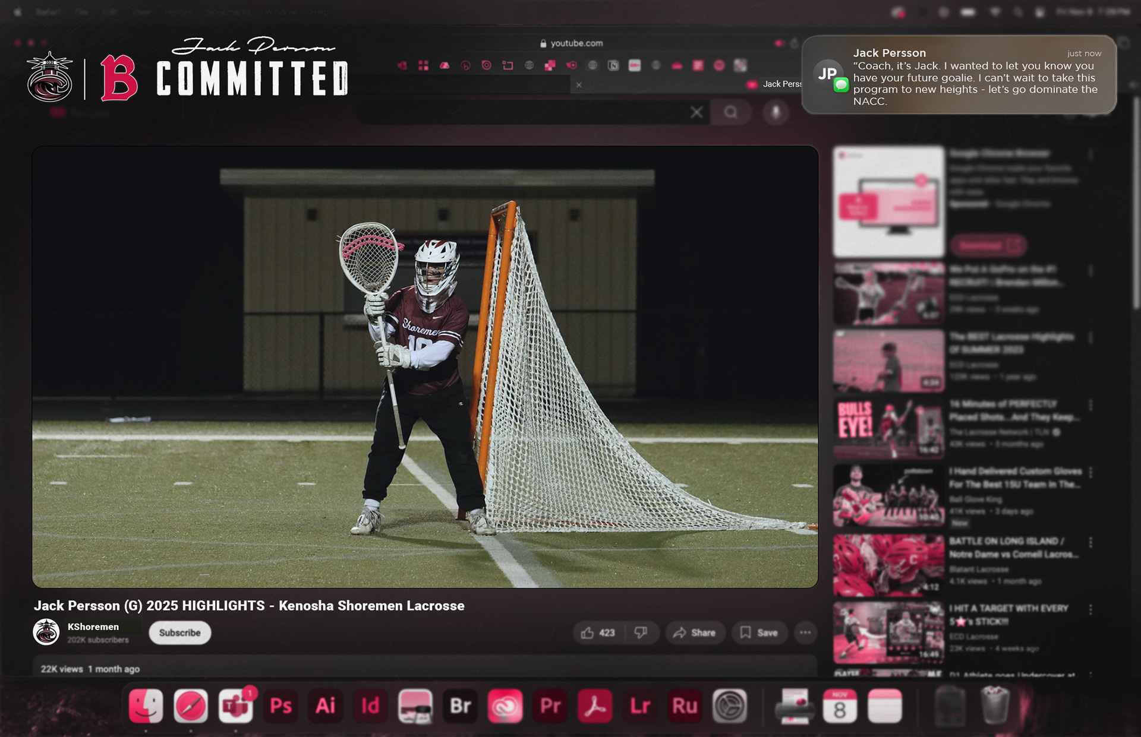The image size is (1141, 737).
Task: Open the Creative Cloud dock icon
Action: (x=505, y=706)
